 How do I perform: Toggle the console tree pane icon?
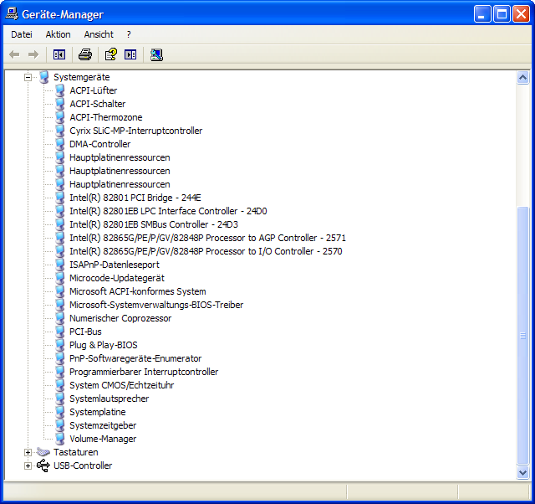(x=59, y=54)
